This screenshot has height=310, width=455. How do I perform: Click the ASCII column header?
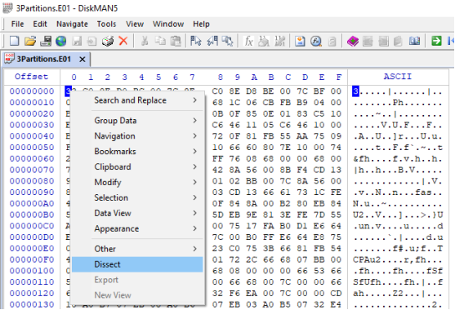(x=398, y=77)
